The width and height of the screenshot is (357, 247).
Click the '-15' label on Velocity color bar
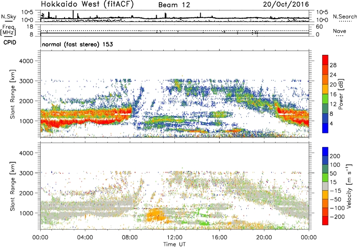click(335, 191)
